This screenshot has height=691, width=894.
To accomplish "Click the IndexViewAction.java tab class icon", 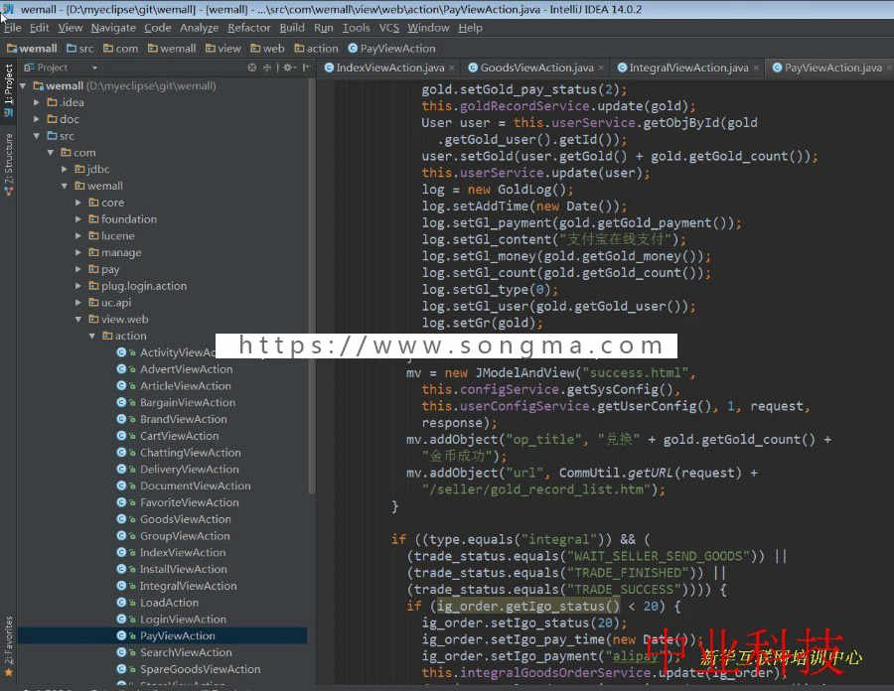I will click(329, 68).
